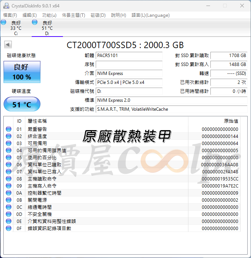Click the 介面 field showing NVM Express
This screenshot has width=251, height=258.
tap(129, 73)
